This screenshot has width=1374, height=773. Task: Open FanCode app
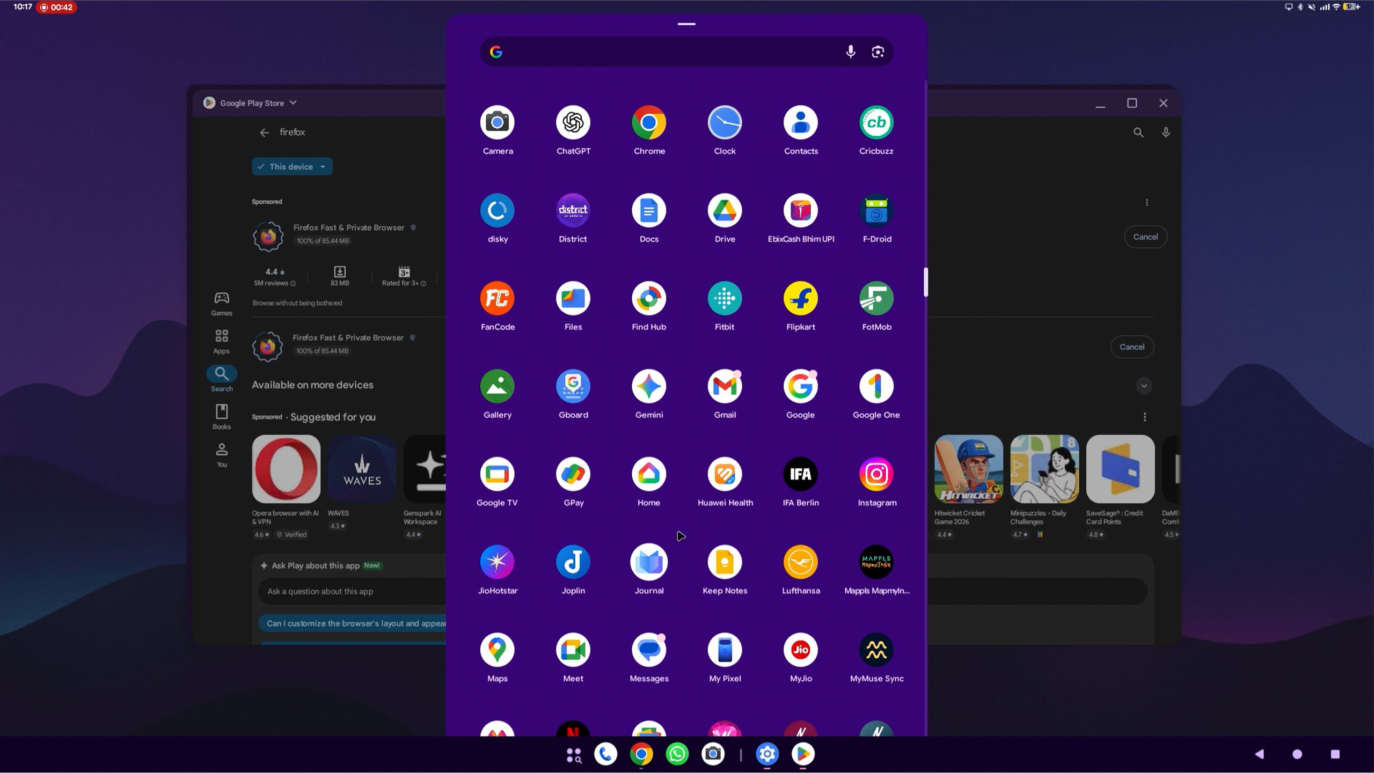point(497,299)
